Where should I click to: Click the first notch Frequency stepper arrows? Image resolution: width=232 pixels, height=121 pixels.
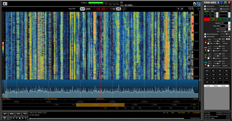(229, 13)
